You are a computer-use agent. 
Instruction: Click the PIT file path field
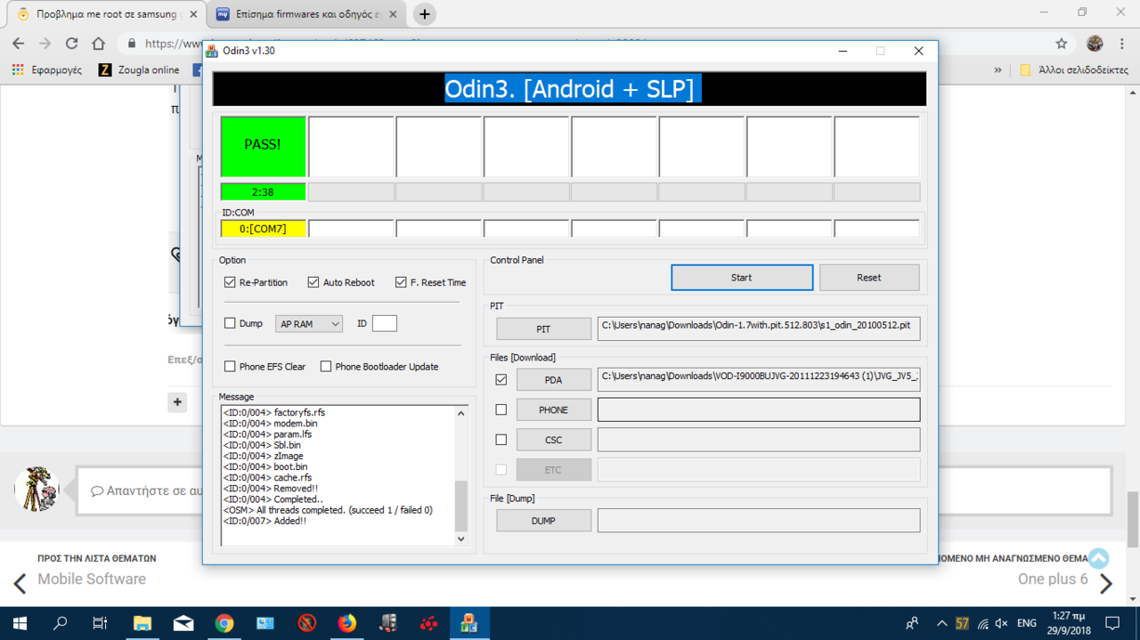click(759, 328)
